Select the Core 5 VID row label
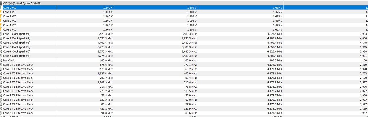This screenshot has height=117, width=368. (10, 30)
